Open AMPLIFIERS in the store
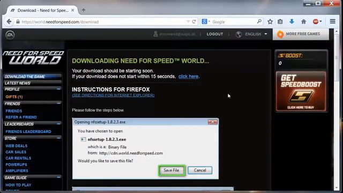Viewport: 343px width, 193px height. pos(17,170)
